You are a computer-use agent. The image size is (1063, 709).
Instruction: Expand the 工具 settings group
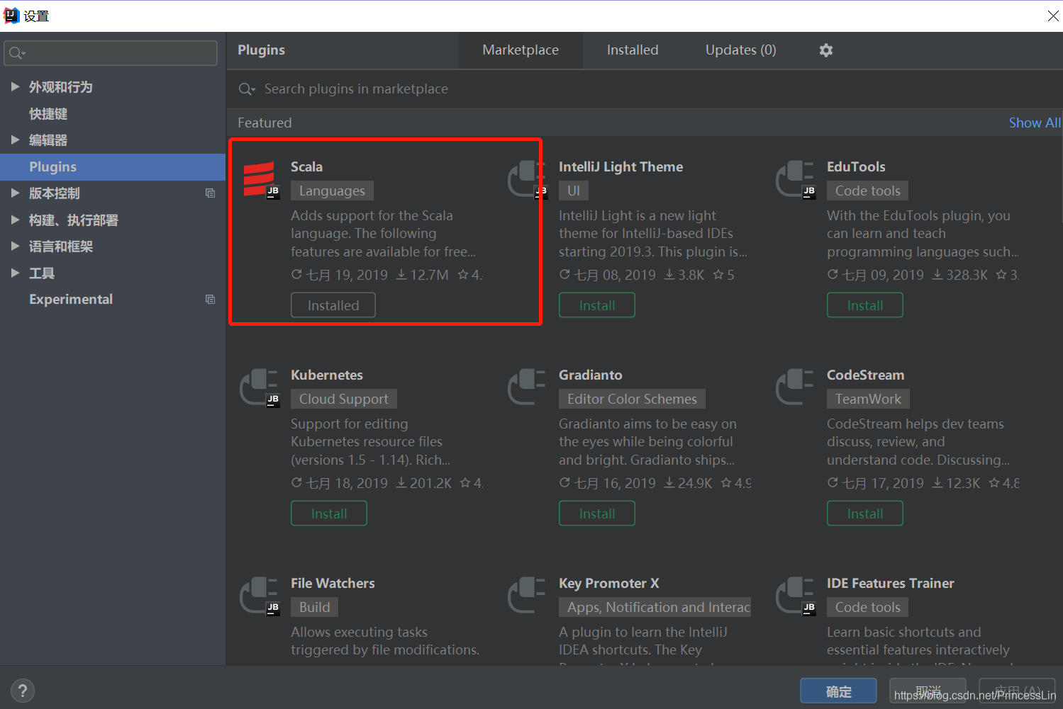point(15,273)
